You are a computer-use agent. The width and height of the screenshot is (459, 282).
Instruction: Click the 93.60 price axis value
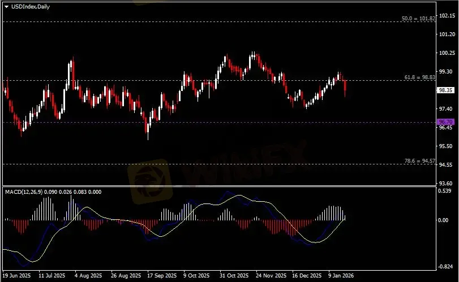(446, 184)
